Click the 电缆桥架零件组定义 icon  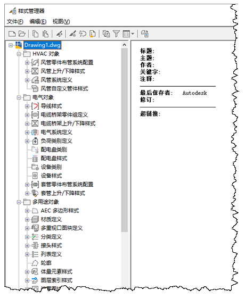point(35,115)
